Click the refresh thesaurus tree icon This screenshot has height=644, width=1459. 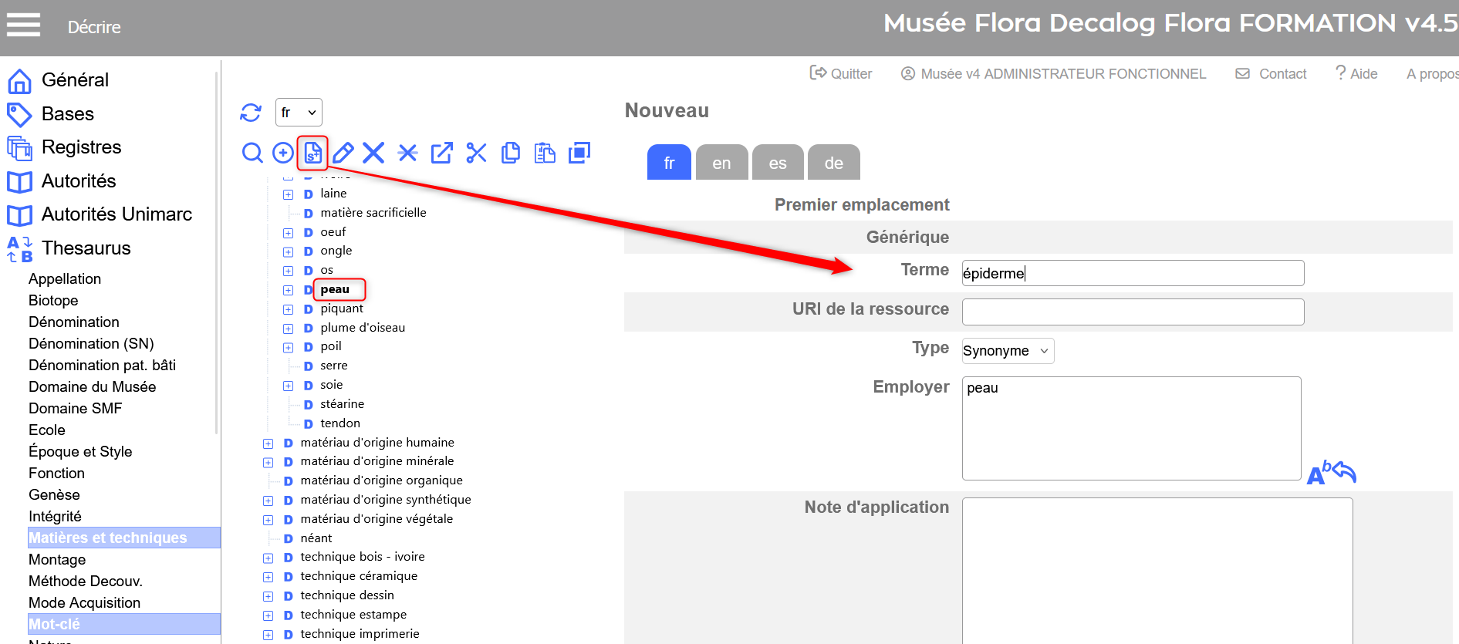[251, 113]
